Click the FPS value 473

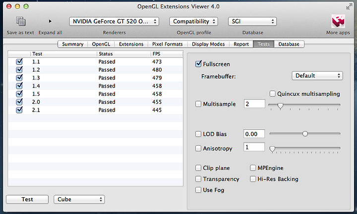click(x=157, y=62)
